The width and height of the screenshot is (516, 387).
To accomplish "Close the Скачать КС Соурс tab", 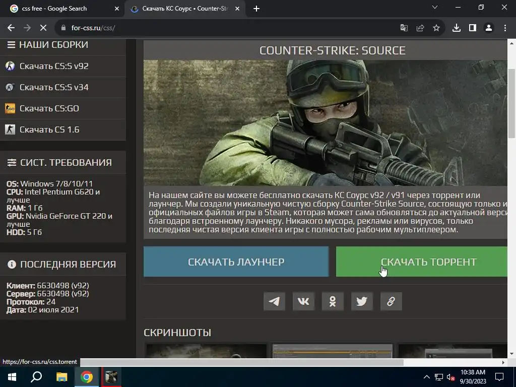I will [237, 9].
